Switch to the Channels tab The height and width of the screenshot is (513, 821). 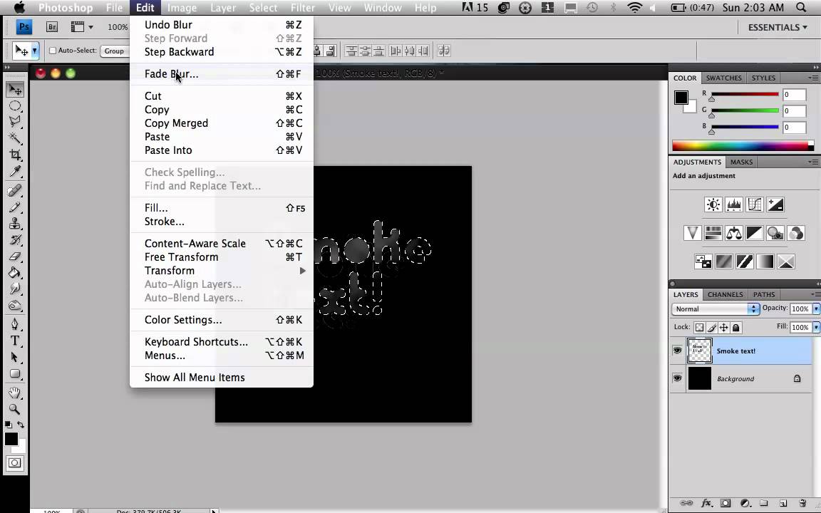(725, 294)
